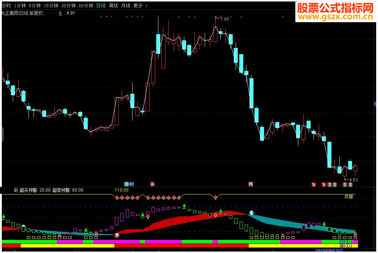Click the stock title 光正集团(日线.前复权)
This screenshot has width=378, height=253.
23,13
